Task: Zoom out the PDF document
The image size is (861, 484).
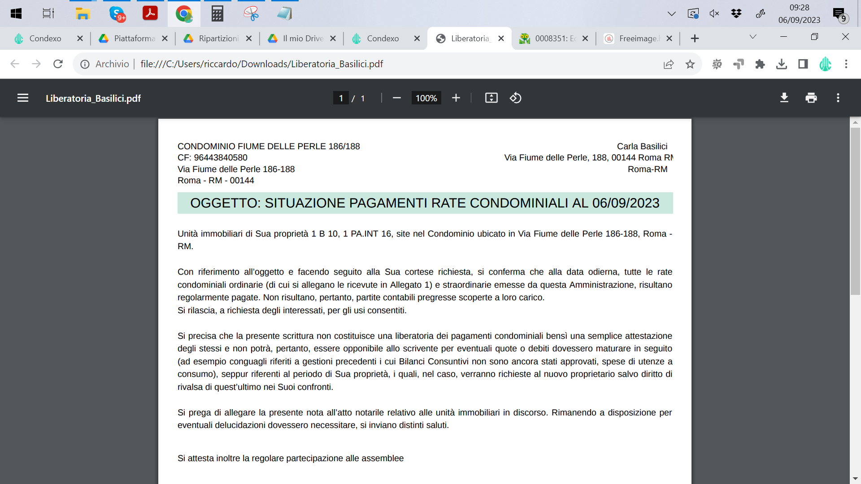Action: [x=396, y=98]
